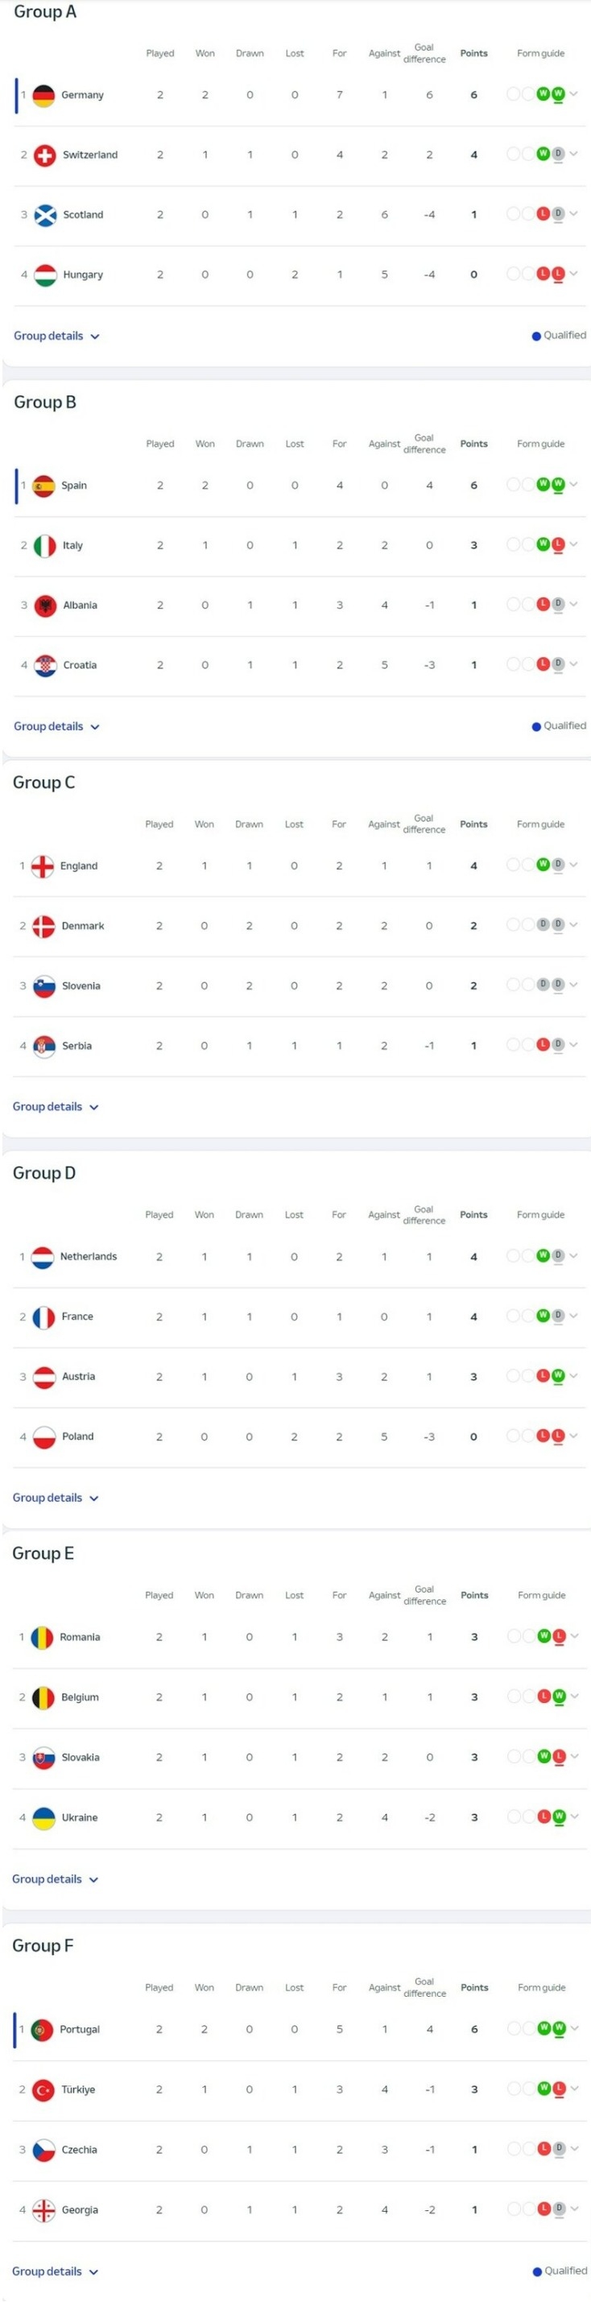Click the Türkiye flag icon
This screenshot has height=2302, width=591.
pos(43,2089)
